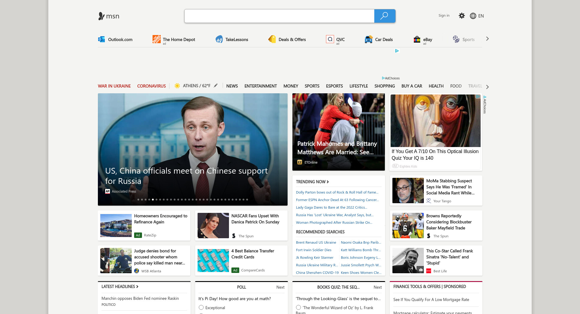Open the TakeLessons shortcut icon
This screenshot has width=580, height=314.
[219, 39]
